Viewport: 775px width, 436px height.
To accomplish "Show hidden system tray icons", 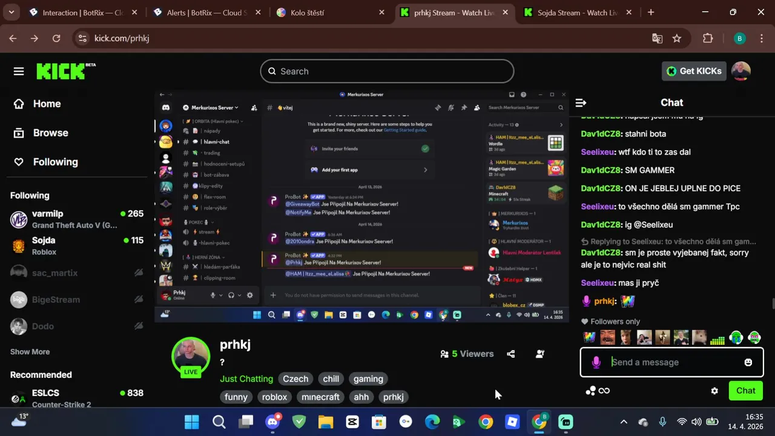I will tap(624, 421).
